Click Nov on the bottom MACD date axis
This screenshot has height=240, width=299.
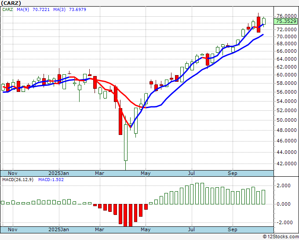click(13, 229)
